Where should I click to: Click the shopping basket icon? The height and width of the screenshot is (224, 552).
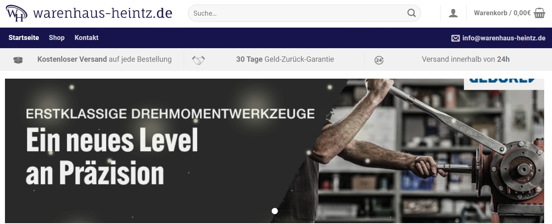(540, 13)
